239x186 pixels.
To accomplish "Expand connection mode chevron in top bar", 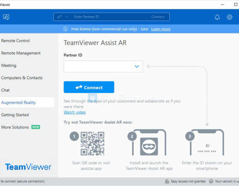I will (x=67, y=17).
